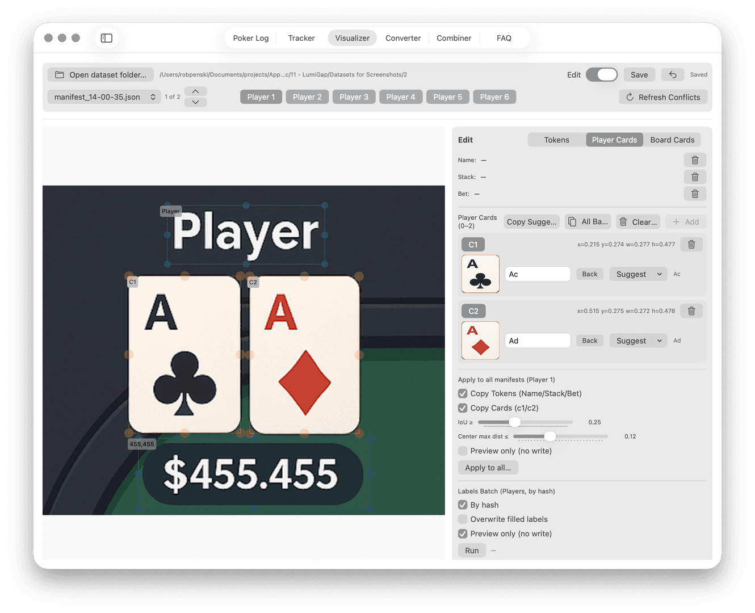
Task: Uncheck Copy Tokens (Name/Stack/Bet)
Action: pos(463,393)
